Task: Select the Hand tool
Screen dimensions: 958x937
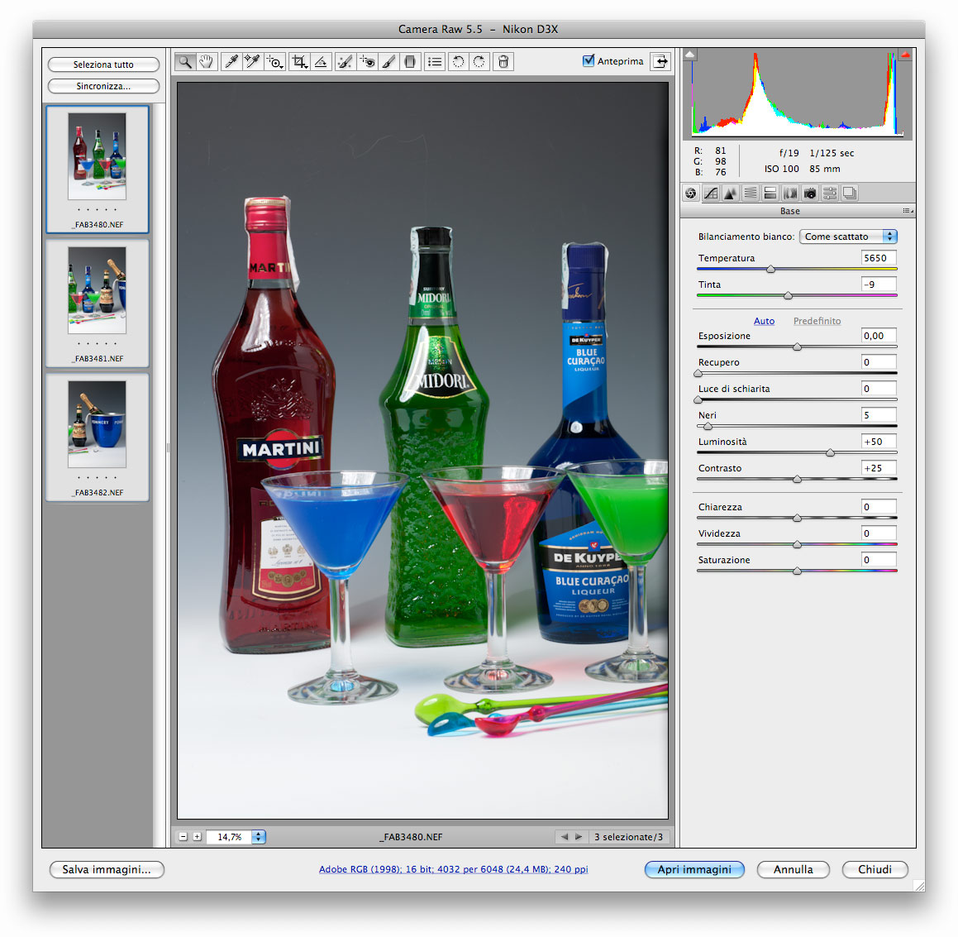Action: coord(207,61)
